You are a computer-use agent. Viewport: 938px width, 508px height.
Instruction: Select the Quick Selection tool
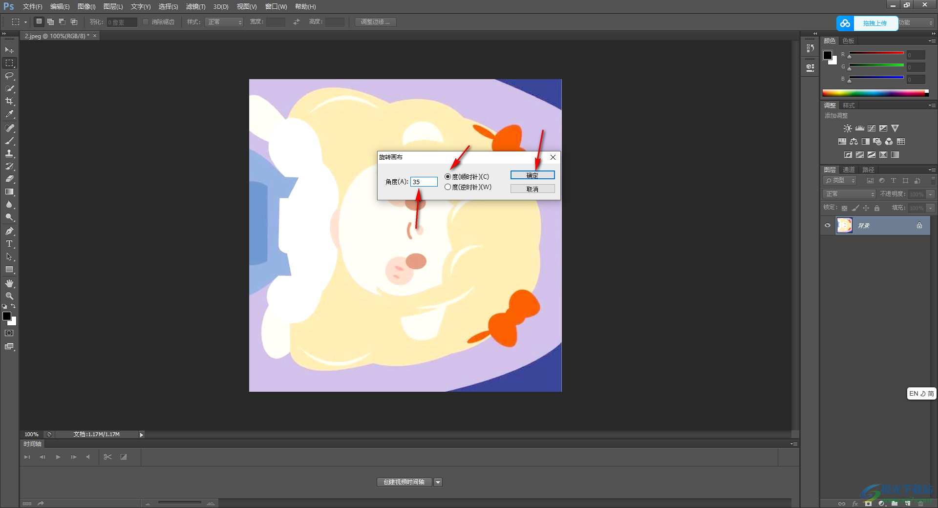tap(9, 88)
